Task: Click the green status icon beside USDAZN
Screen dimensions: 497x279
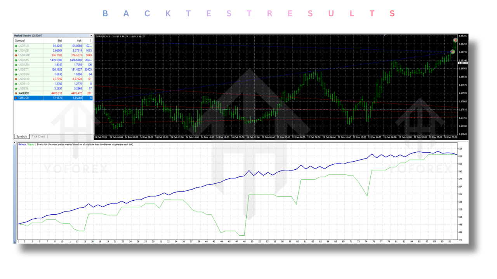Action: point(16,65)
